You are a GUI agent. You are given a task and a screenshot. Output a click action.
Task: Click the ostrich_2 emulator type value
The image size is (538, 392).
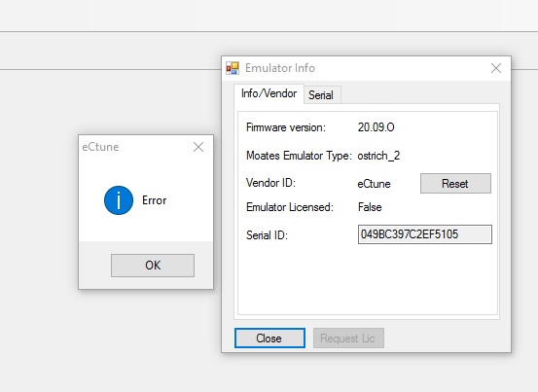[x=378, y=156]
